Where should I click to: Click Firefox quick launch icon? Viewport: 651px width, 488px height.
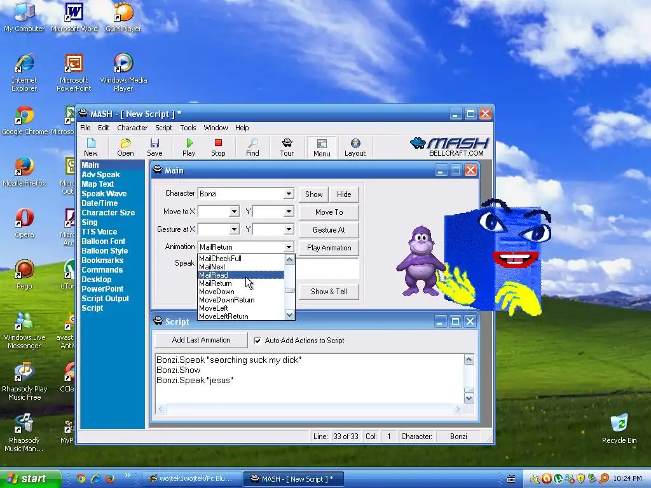pos(110,478)
